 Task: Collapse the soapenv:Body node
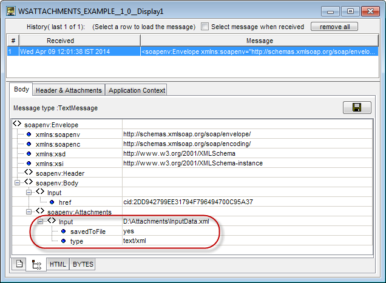pos(18,182)
